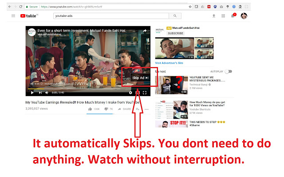Open the YouTube apps grid
This screenshot has height=177, width=284.
click(x=224, y=16)
